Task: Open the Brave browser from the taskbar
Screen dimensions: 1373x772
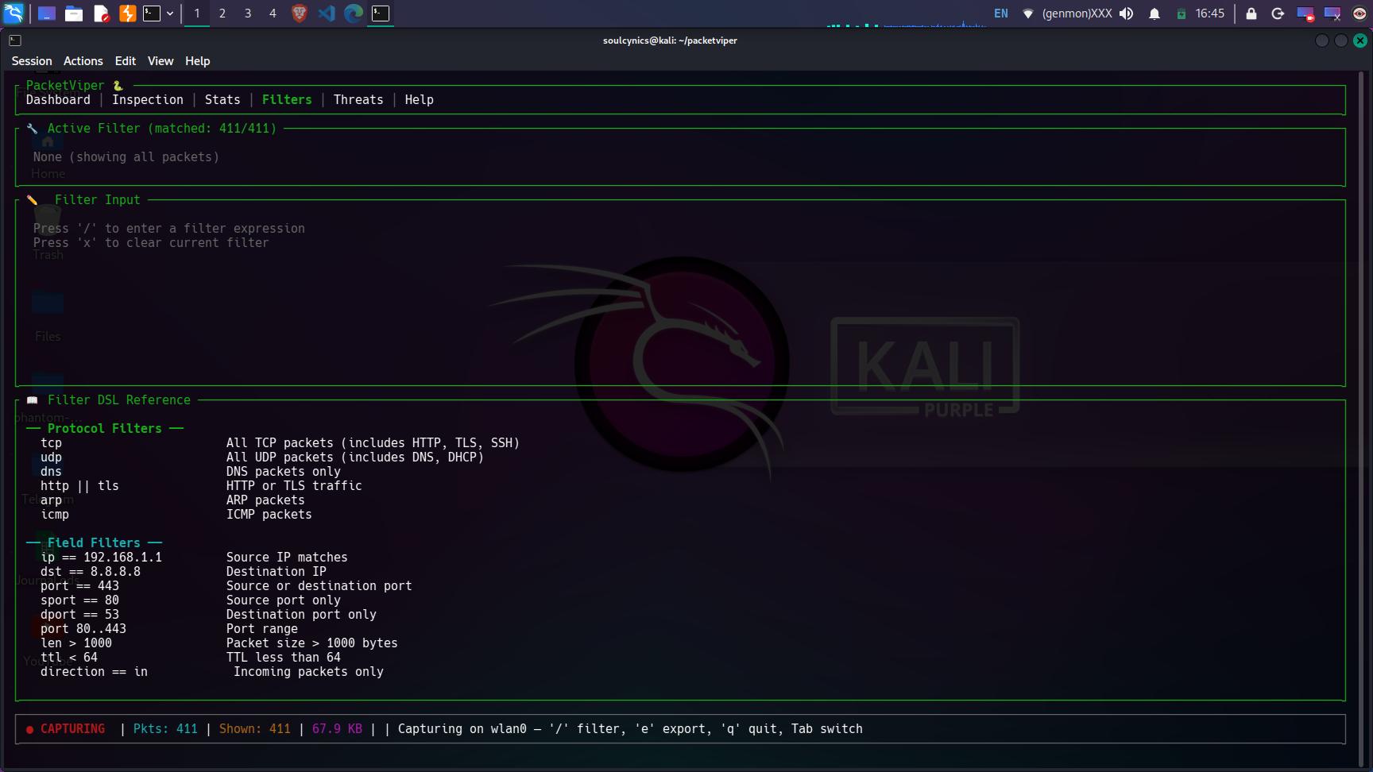Action: (300, 14)
